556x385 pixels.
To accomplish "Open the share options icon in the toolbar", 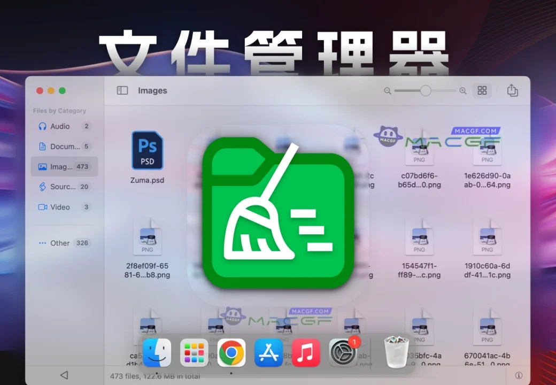I will (x=512, y=90).
